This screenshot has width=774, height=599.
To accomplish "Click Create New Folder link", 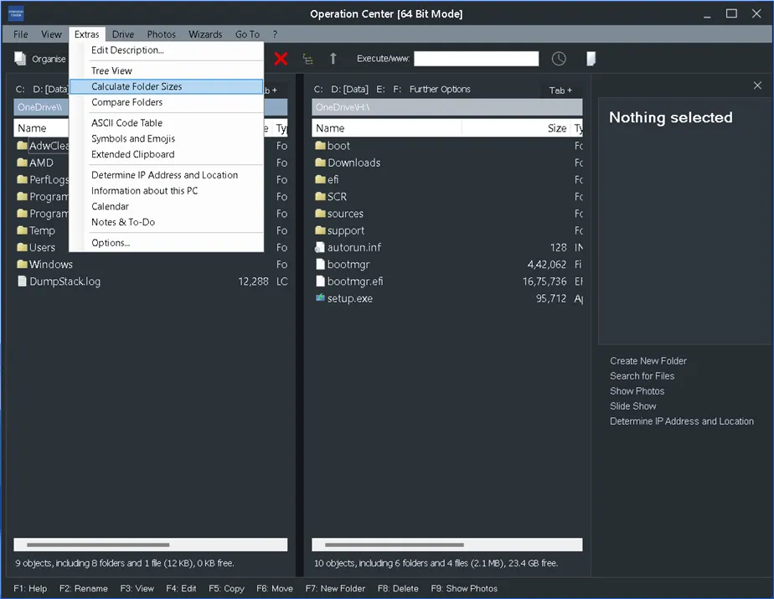I will (648, 361).
